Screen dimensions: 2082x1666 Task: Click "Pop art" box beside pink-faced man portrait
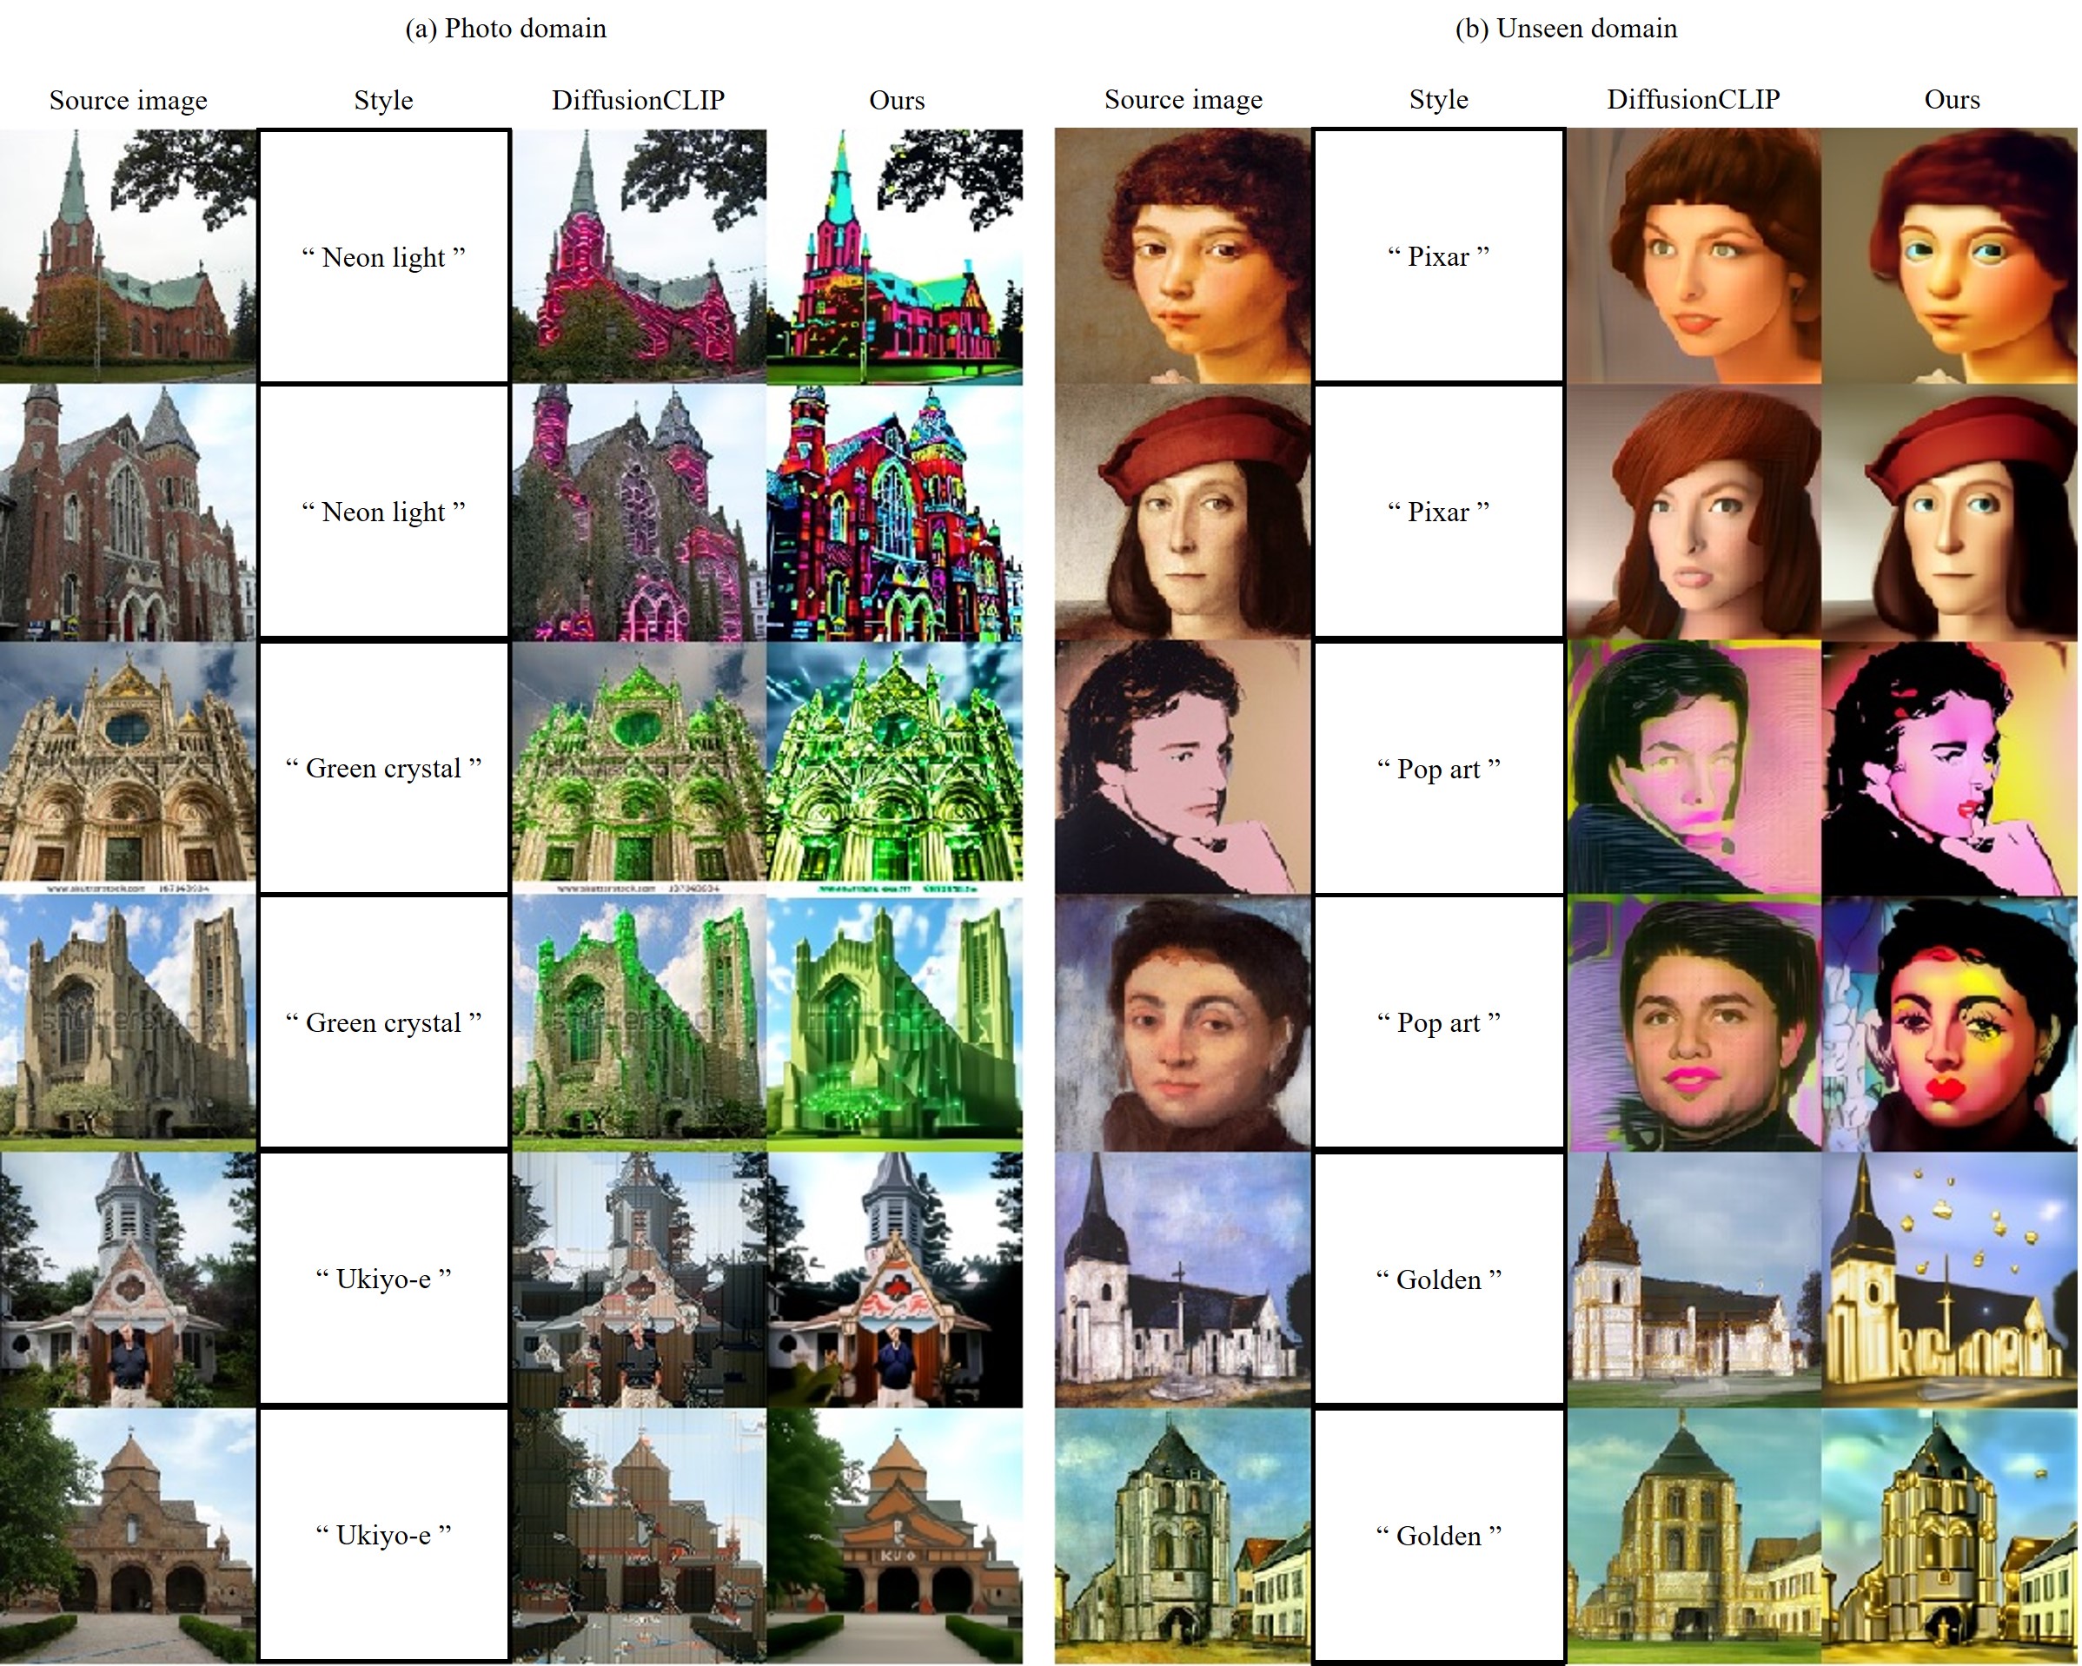pyautogui.click(x=1438, y=769)
